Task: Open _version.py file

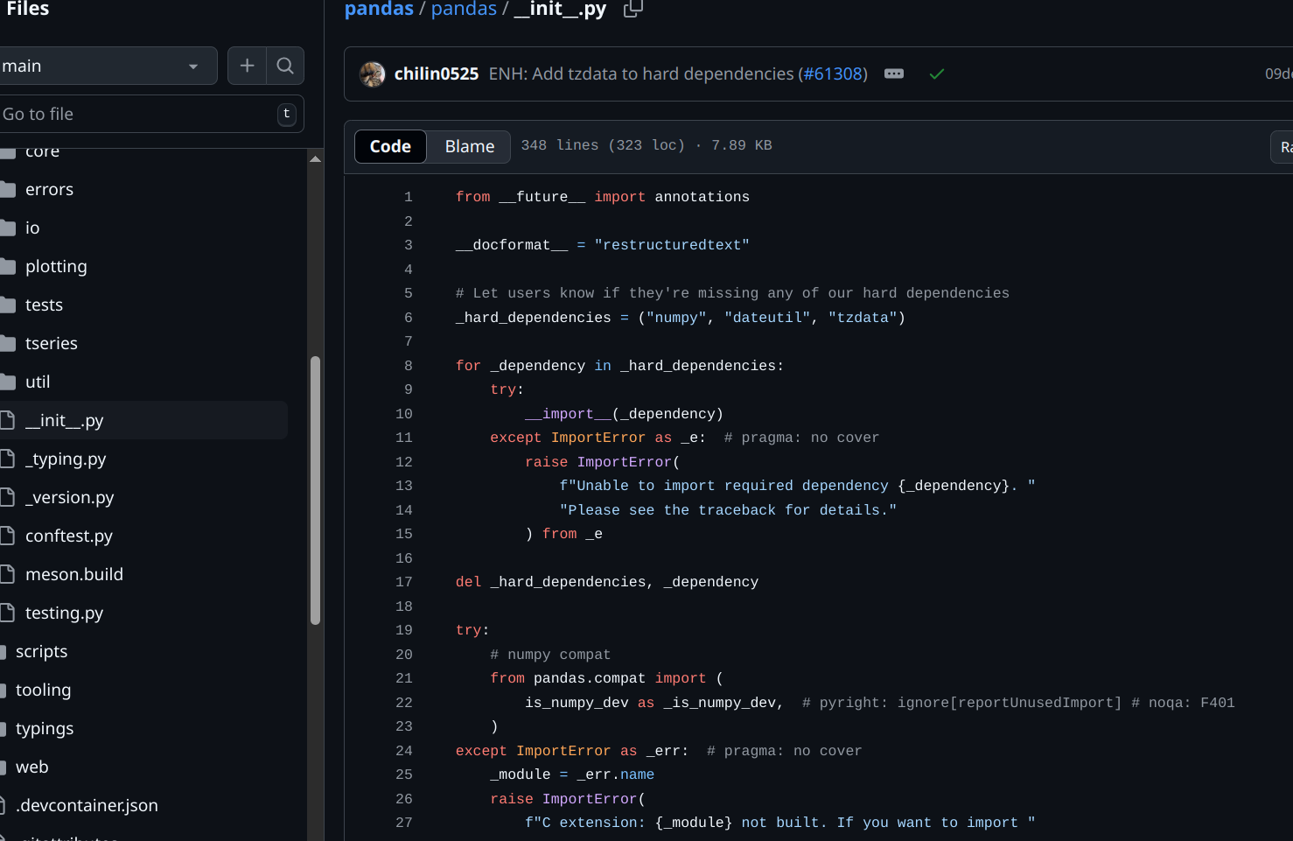Action: coord(69,497)
